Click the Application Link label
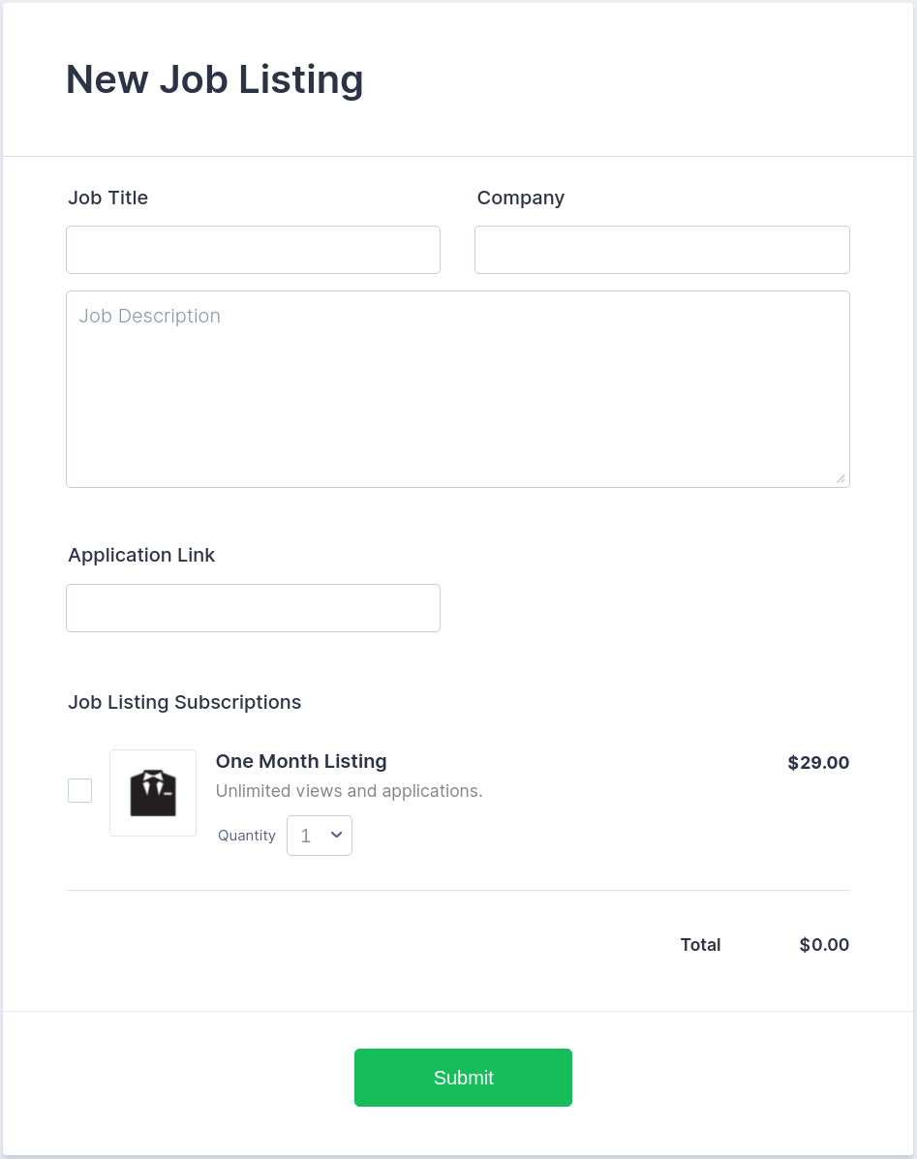917x1159 pixels. click(x=141, y=555)
